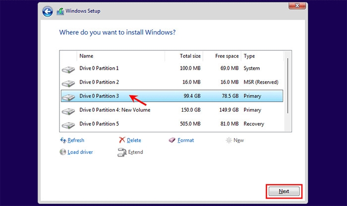Image resolution: width=347 pixels, height=206 pixels.
Task: Select Drive 0 Partition 4: New Volume
Action: pos(172,110)
